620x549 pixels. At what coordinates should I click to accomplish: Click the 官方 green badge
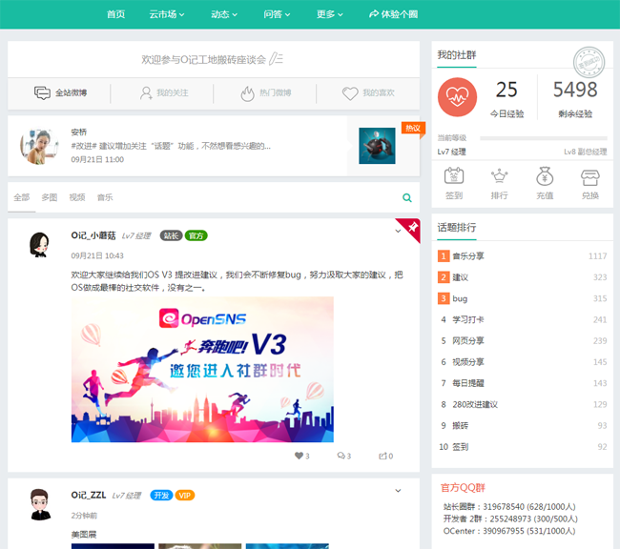click(196, 235)
